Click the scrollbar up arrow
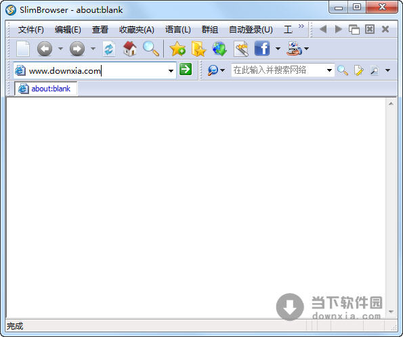This screenshot has height=337, width=403. tap(391, 104)
